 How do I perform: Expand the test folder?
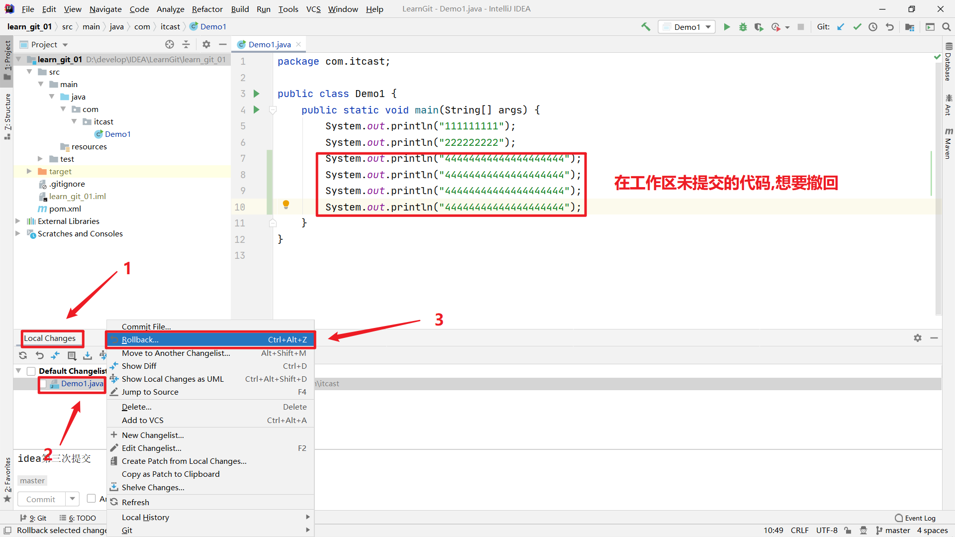(40, 159)
